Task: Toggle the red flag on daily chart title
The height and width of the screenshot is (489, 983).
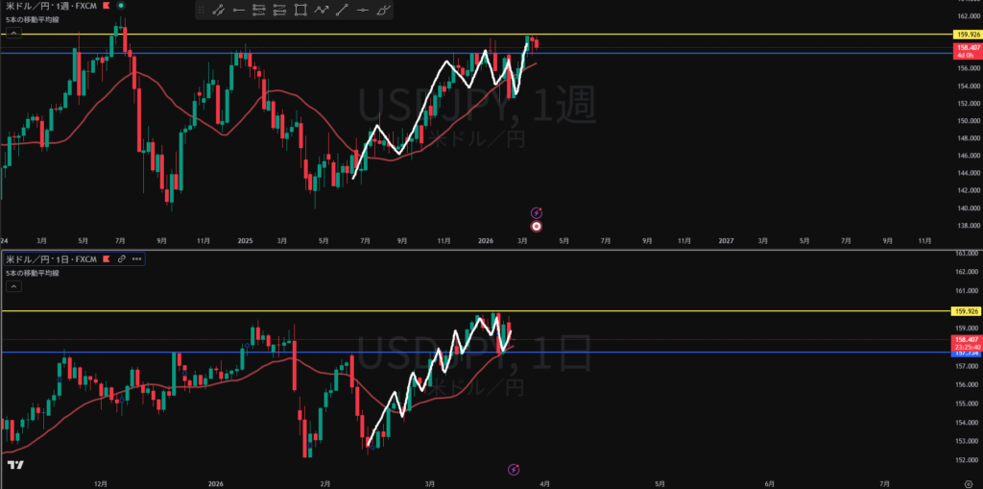Action: pyautogui.click(x=107, y=259)
